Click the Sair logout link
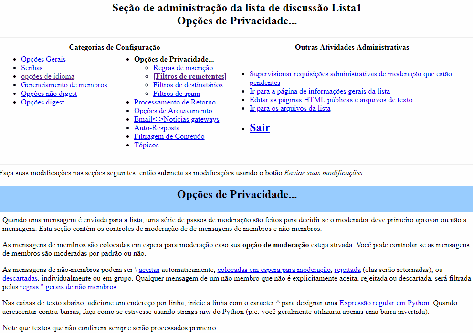The width and height of the screenshot is (473, 333). tap(260, 127)
